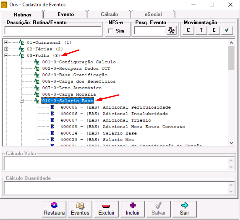Select 008-0-Carga Horaria item
The width and height of the screenshot is (240, 220).
pos(69,94)
